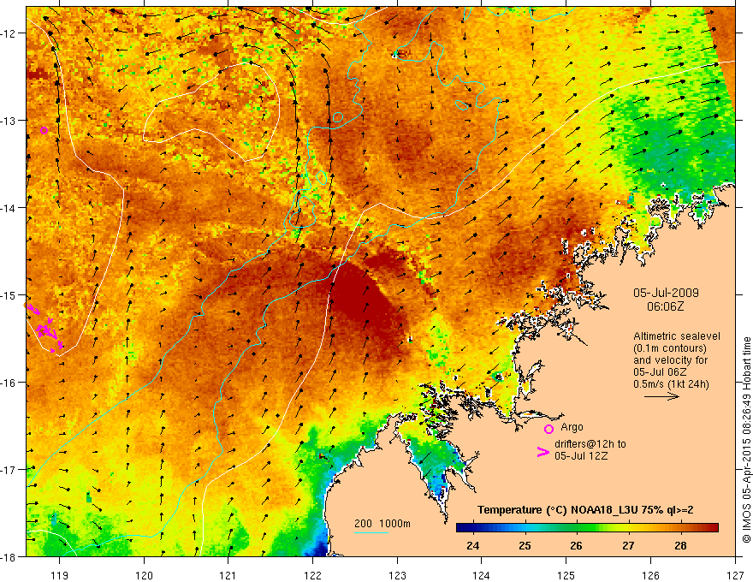This screenshot has height=582, width=753.
Task: Click the longitude axis label 122
Action: coord(312,575)
